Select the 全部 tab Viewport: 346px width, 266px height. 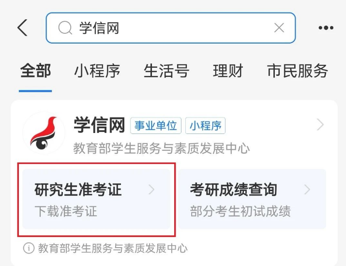click(35, 71)
